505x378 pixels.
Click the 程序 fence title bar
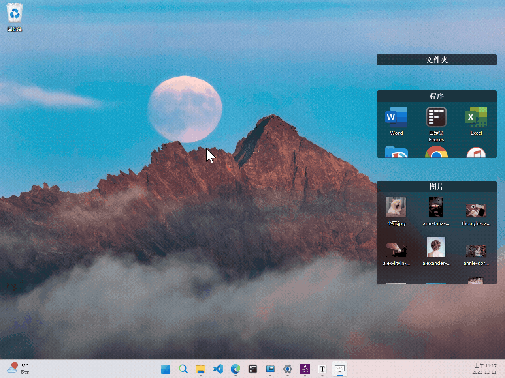437,96
